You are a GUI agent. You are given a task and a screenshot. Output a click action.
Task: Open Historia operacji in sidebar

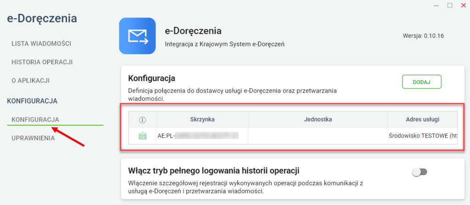pos(42,62)
